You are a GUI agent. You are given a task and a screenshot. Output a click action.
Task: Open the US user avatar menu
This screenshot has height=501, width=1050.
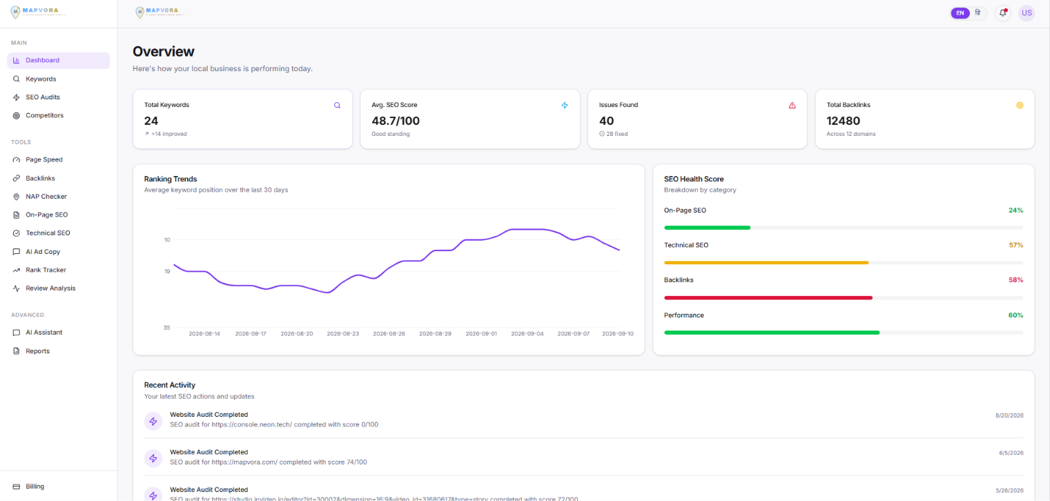pos(1027,12)
